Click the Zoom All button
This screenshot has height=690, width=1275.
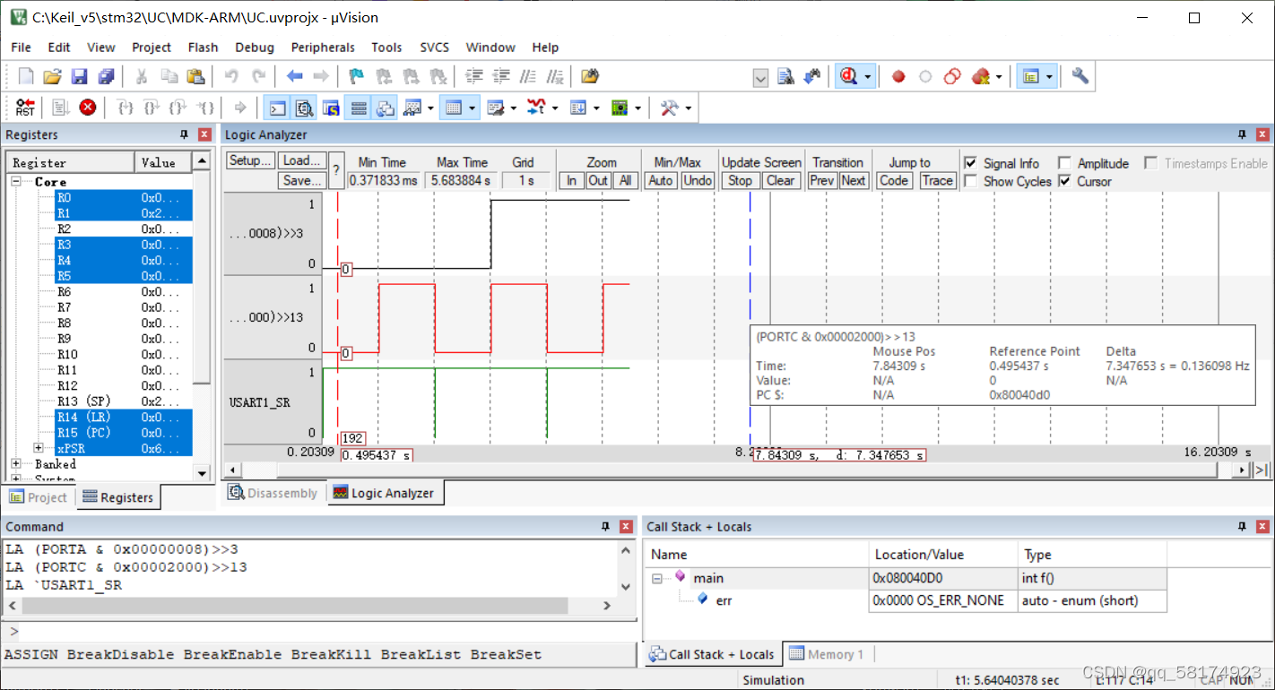[x=626, y=180]
